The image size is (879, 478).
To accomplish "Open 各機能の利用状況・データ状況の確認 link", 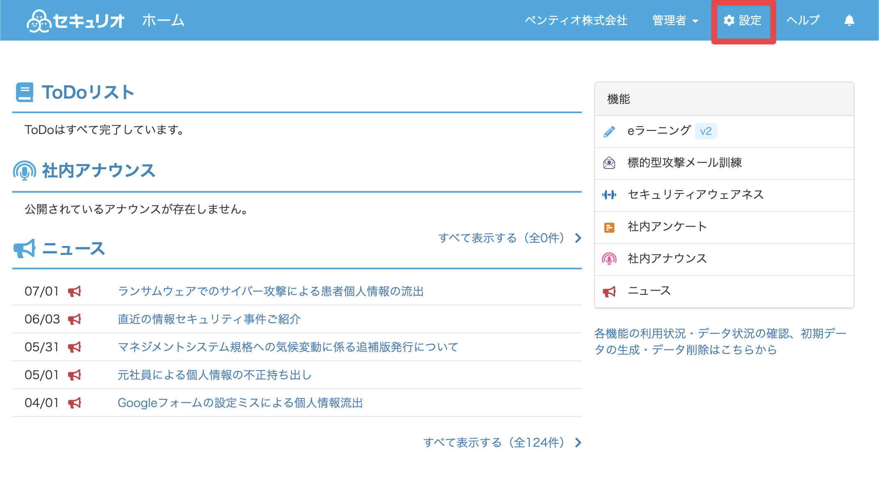I will [721, 341].
